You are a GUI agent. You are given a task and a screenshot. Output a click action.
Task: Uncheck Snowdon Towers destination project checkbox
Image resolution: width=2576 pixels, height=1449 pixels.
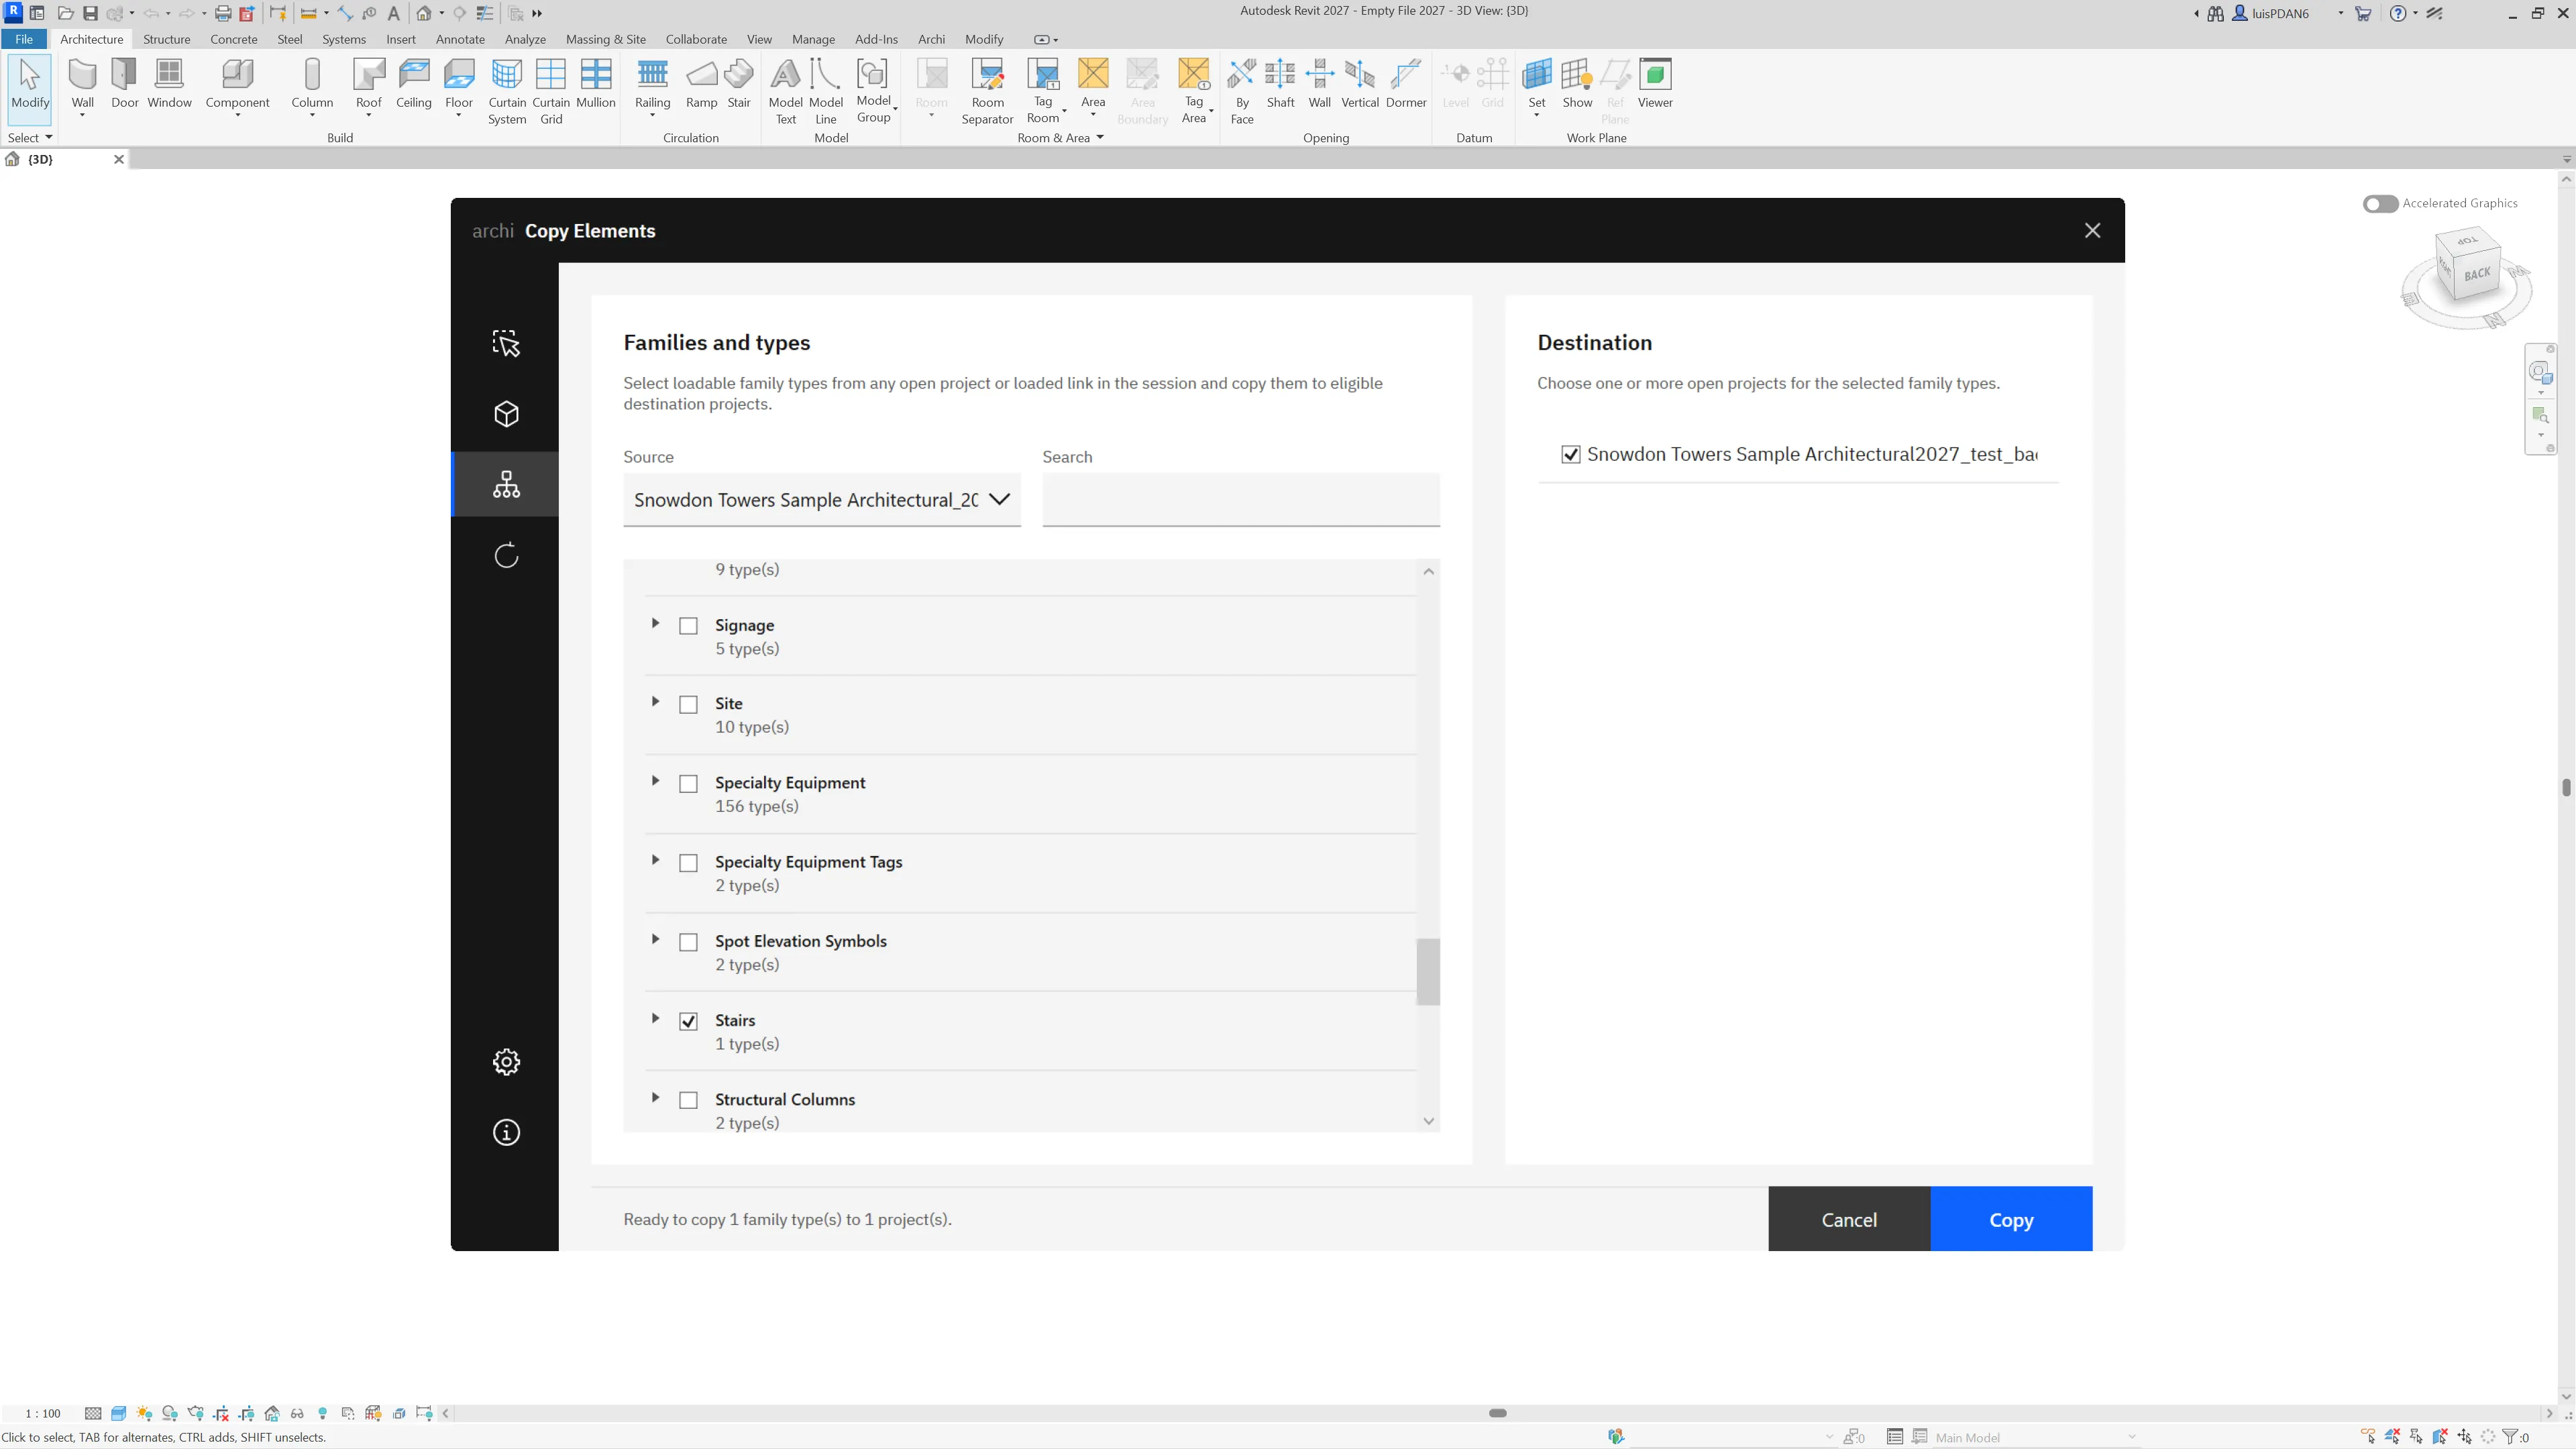pyautogui.click(x=1571, y=455)
